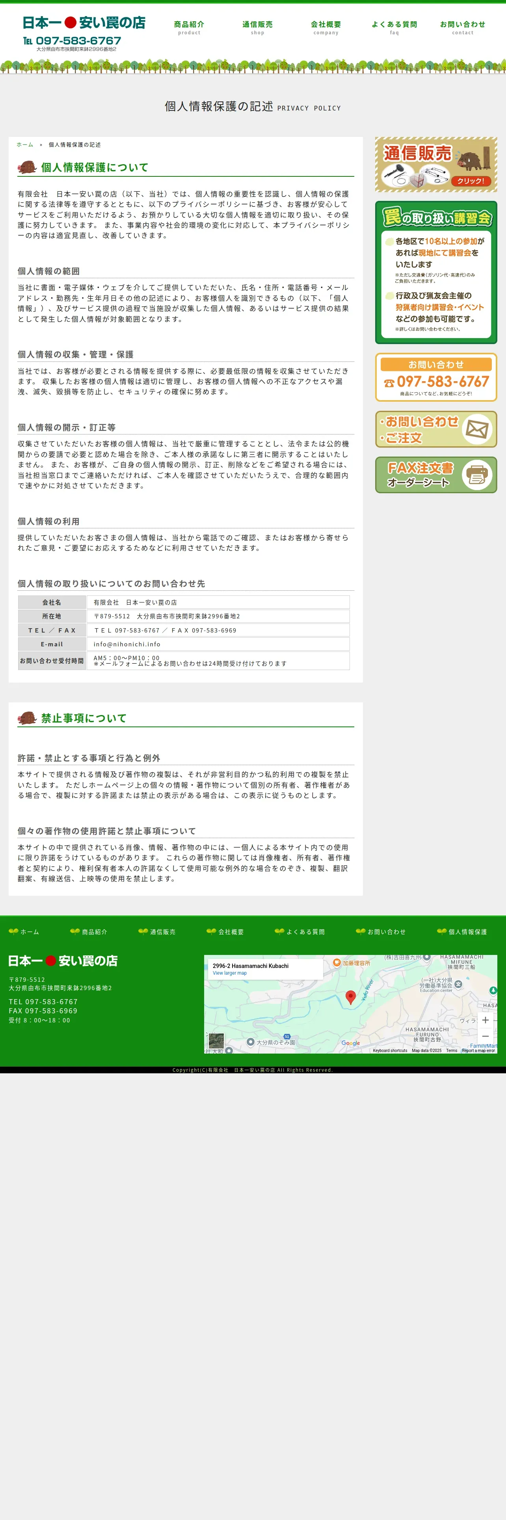Open View larger map link
The width and height of the screenshot is (506, 1520).
[230, 973]
